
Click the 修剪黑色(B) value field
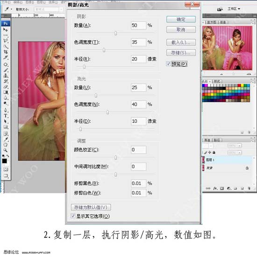click(138, 183)
